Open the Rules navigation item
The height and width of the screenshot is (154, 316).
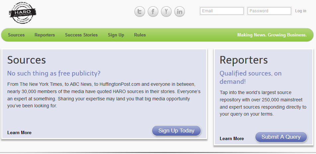140,35
